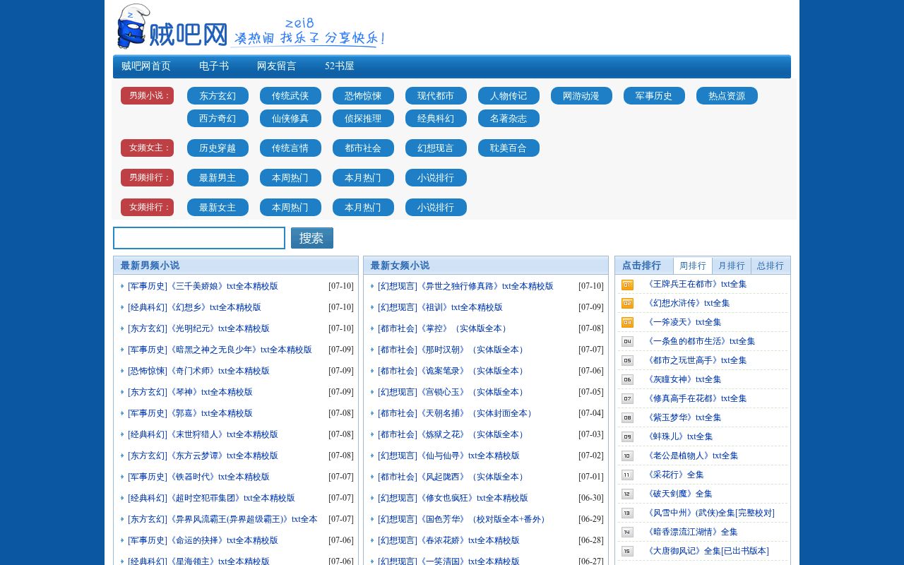Select the 恐怖惊悚 category

pos(363,96)
